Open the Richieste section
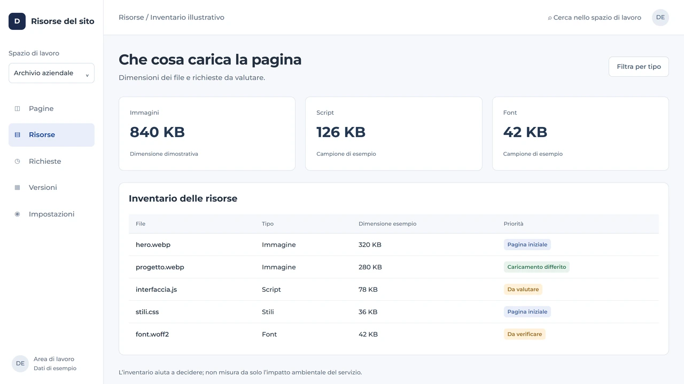 click(x=51, y=161)
